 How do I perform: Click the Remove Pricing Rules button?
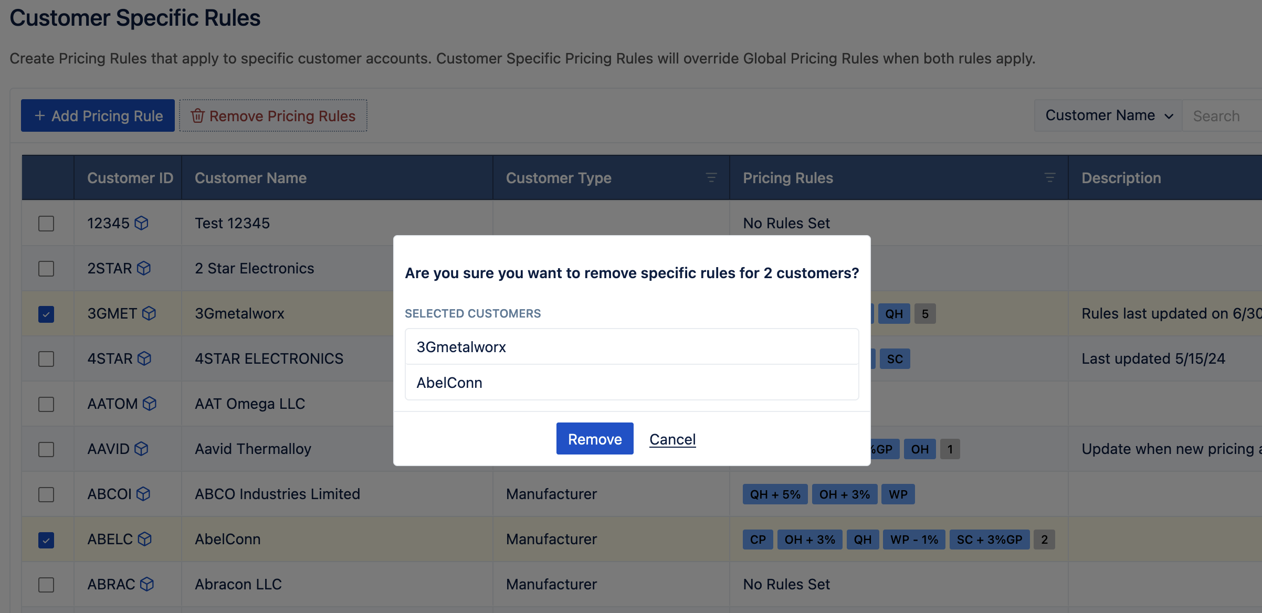point(273,115)
